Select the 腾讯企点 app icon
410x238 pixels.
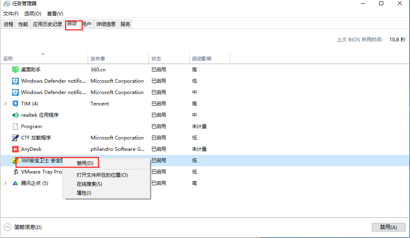[15, 183]
